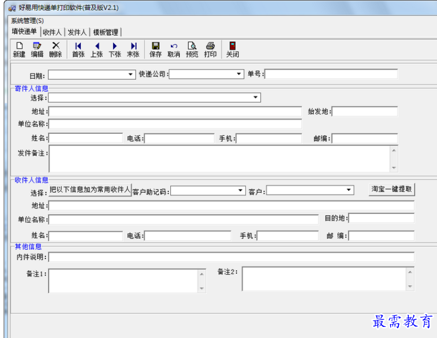
Task: Click the recipient 单位名称 field
Action: pyautogui.click(x=184, y=220)
